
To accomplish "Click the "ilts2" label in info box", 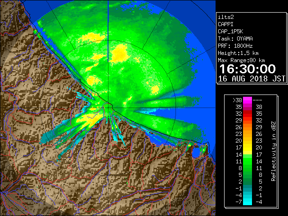I will pos(226,17).
